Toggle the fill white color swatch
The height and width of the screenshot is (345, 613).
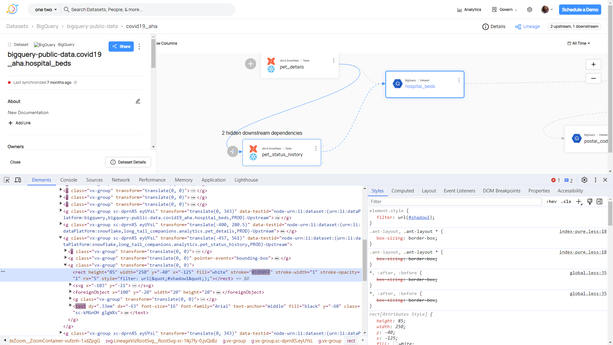point(395,343)
